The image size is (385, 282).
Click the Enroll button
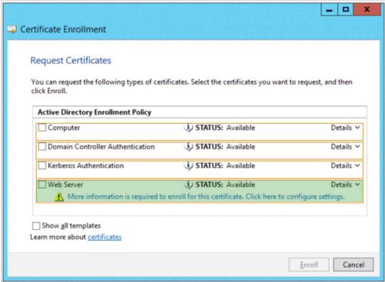[309, 264]
